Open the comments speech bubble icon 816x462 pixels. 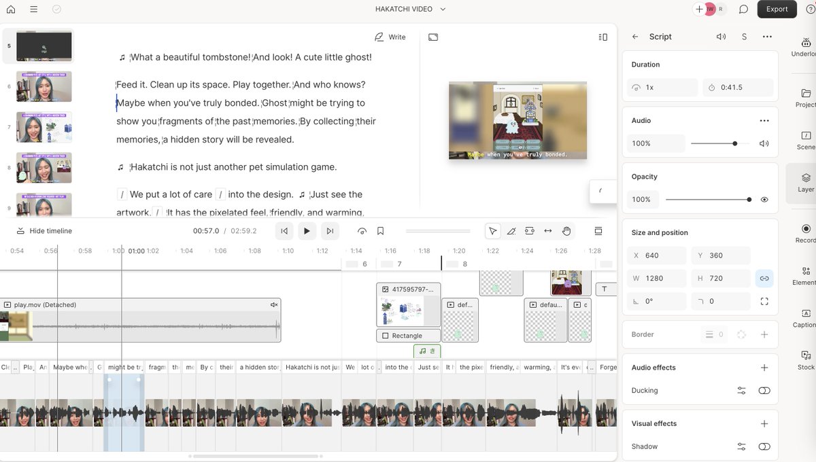(x=744, y=10)
